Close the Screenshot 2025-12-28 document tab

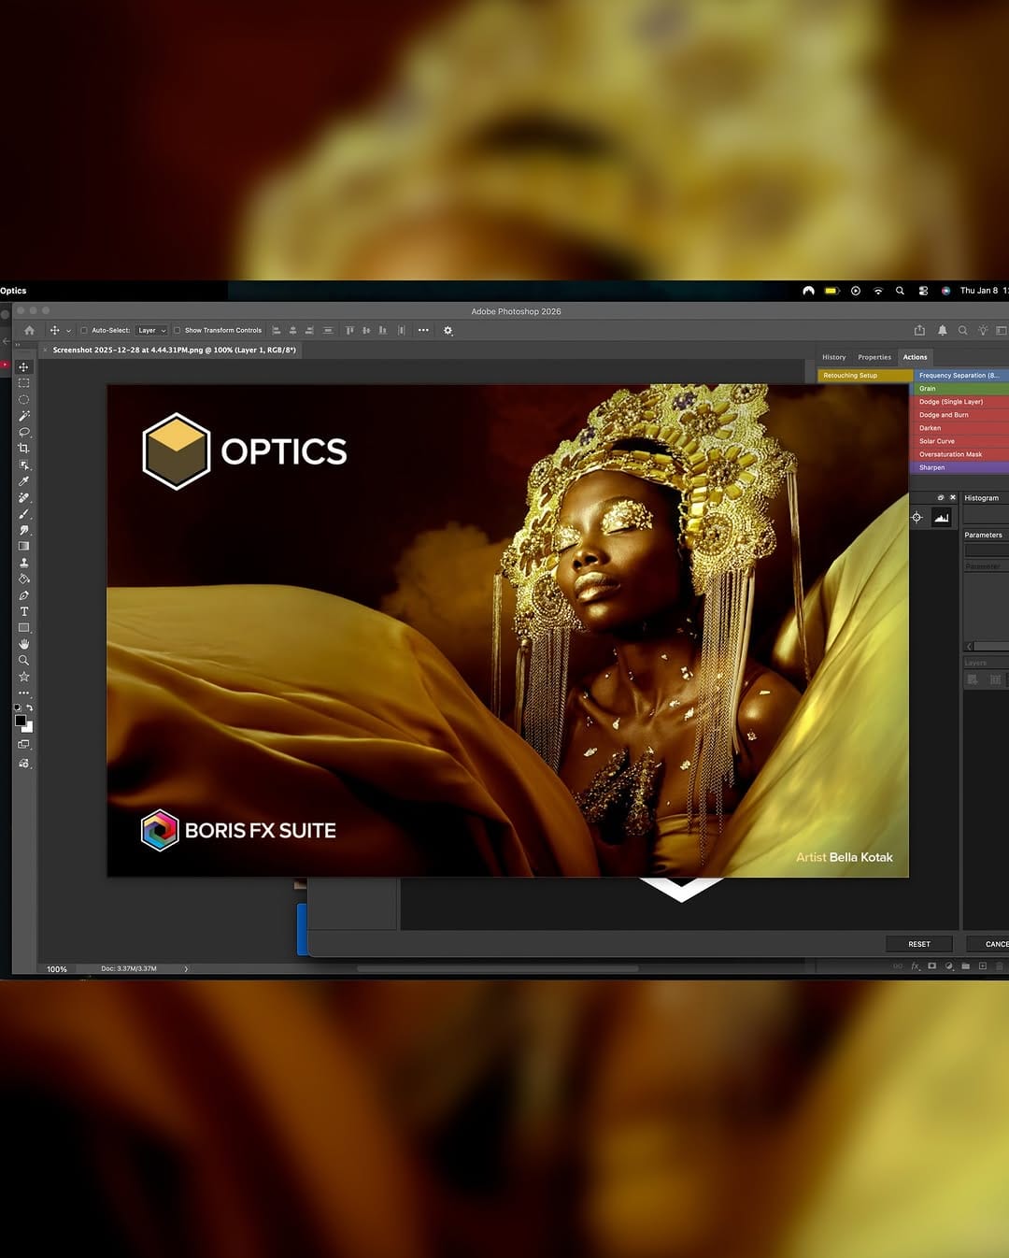pos(45,350)
